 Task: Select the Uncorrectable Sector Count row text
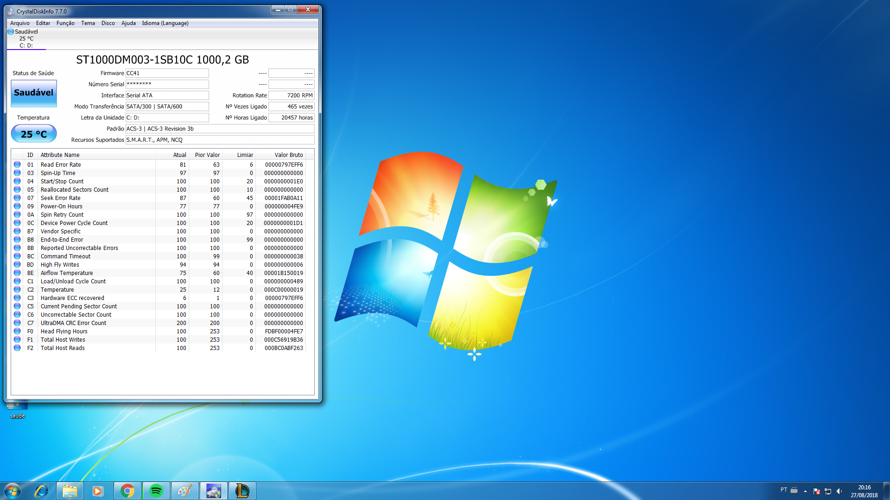(x=76, y=315)
